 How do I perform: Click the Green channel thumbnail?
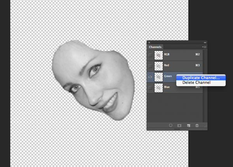158,77
